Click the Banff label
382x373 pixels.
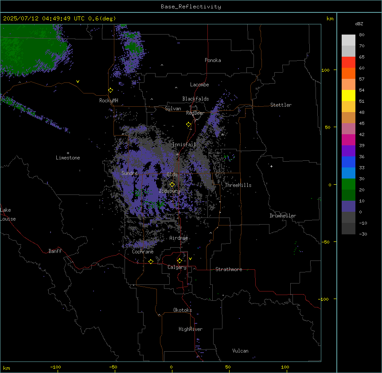(x=55, y=251)
